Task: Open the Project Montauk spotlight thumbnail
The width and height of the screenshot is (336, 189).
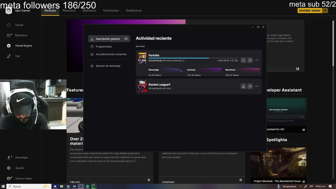Action: [278, 163]
